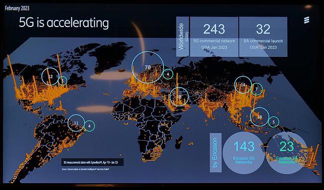Select the green circle showing 5
The height and width of the screenshot is (190, 324).
(x=274, y=122)
